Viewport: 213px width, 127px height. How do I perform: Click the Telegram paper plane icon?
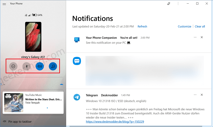(x=77, y=97)
